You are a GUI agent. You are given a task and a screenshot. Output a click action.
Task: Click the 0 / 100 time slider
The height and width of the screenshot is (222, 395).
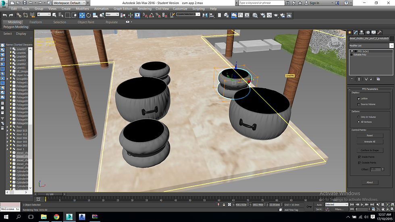point(50,194)
